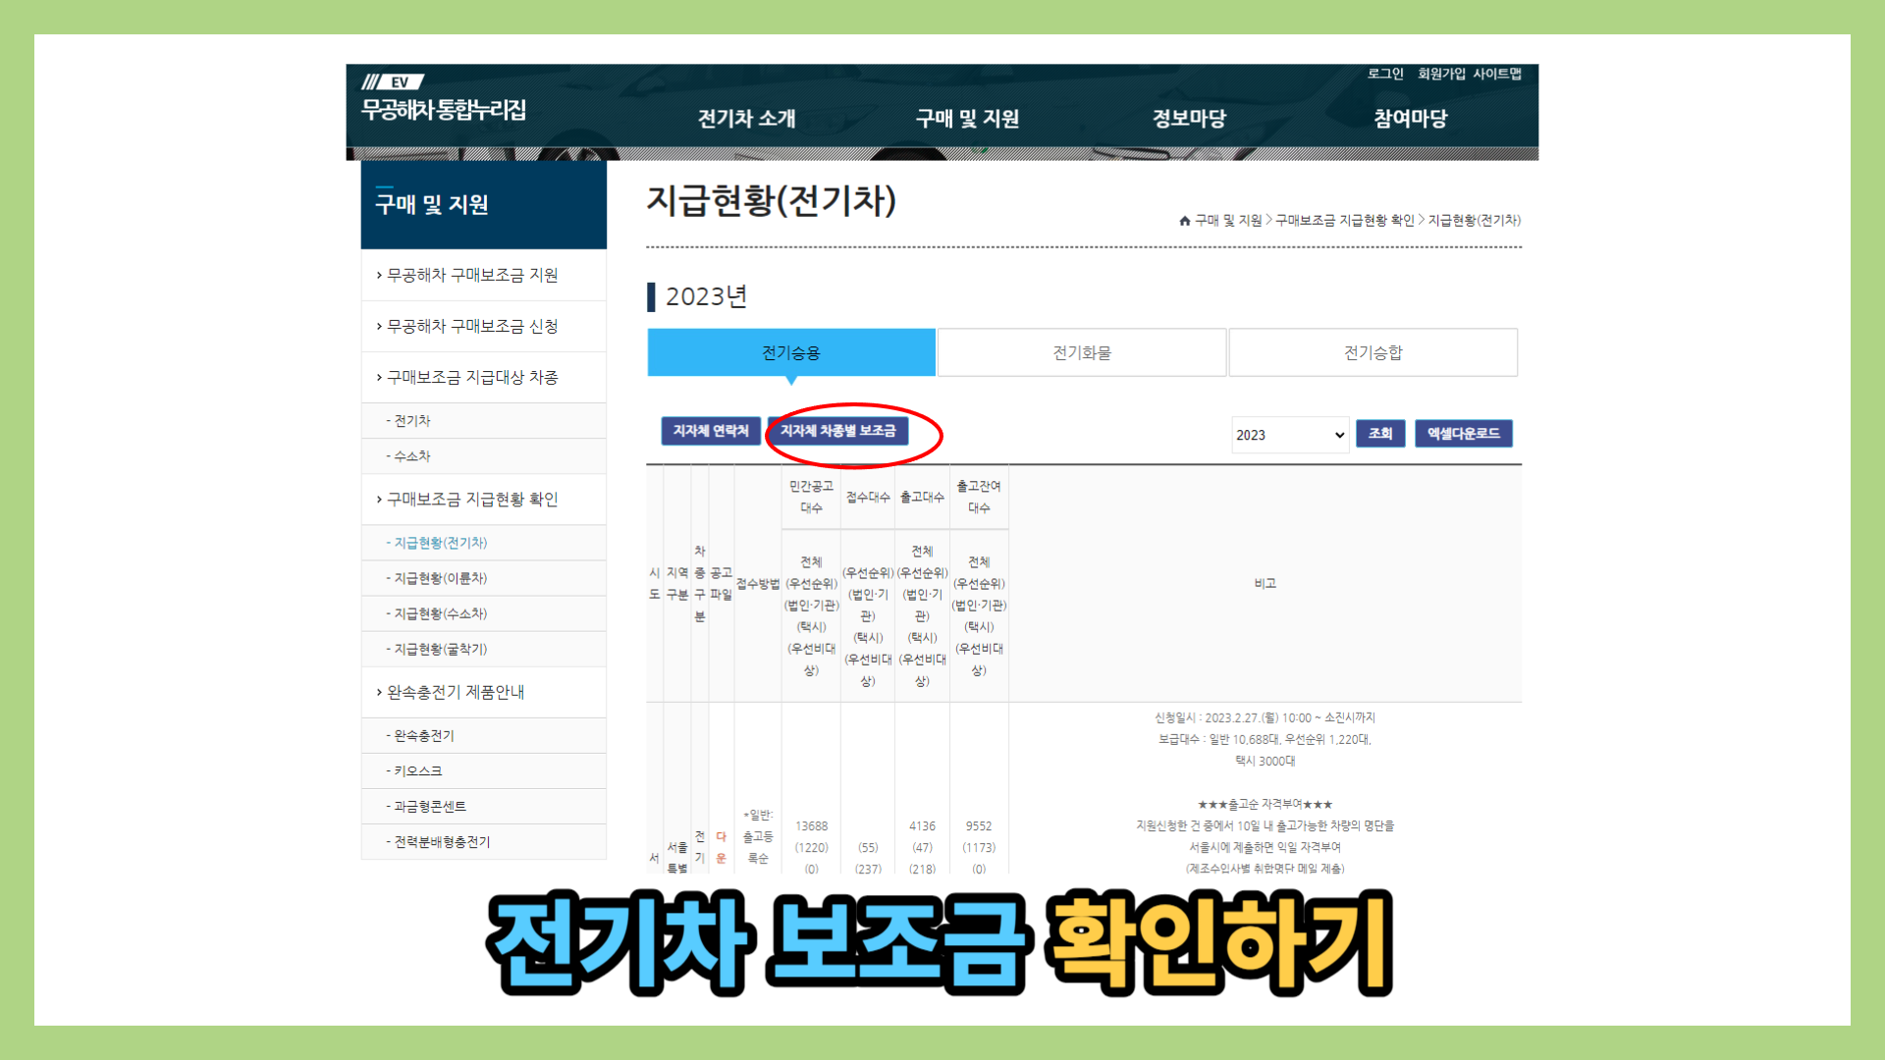Screen dimensions: 1885x1060
Task: Switch to the 전기화물 tab
Action: [x=1082, y=352]
